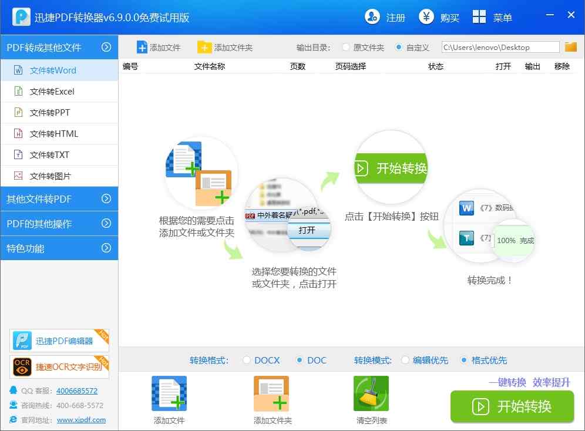
Task: Open the 文件转Excel menu item
Action: pos(59,92)
